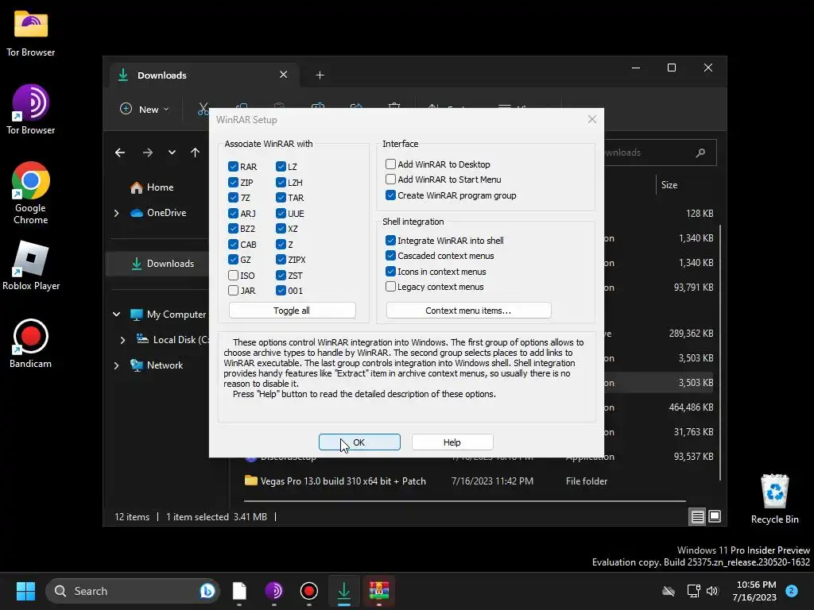
Task: Switch to Tor Browser in taskbar
Action: (274, 591)
